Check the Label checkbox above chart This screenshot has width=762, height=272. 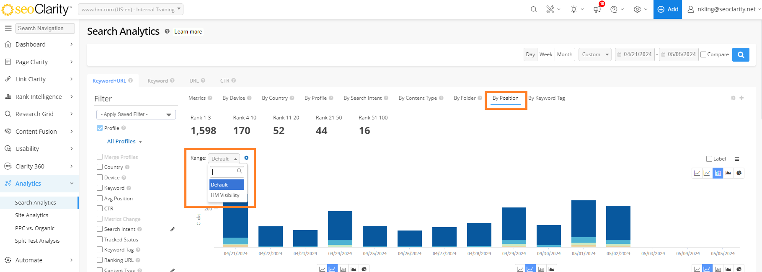click(709, 159)
